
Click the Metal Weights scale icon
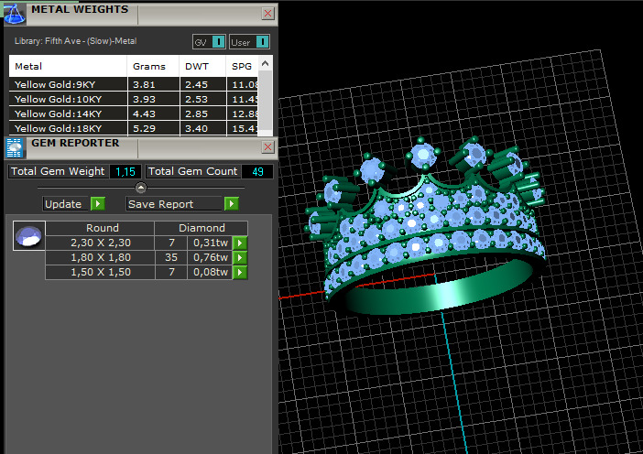point(15,14)
